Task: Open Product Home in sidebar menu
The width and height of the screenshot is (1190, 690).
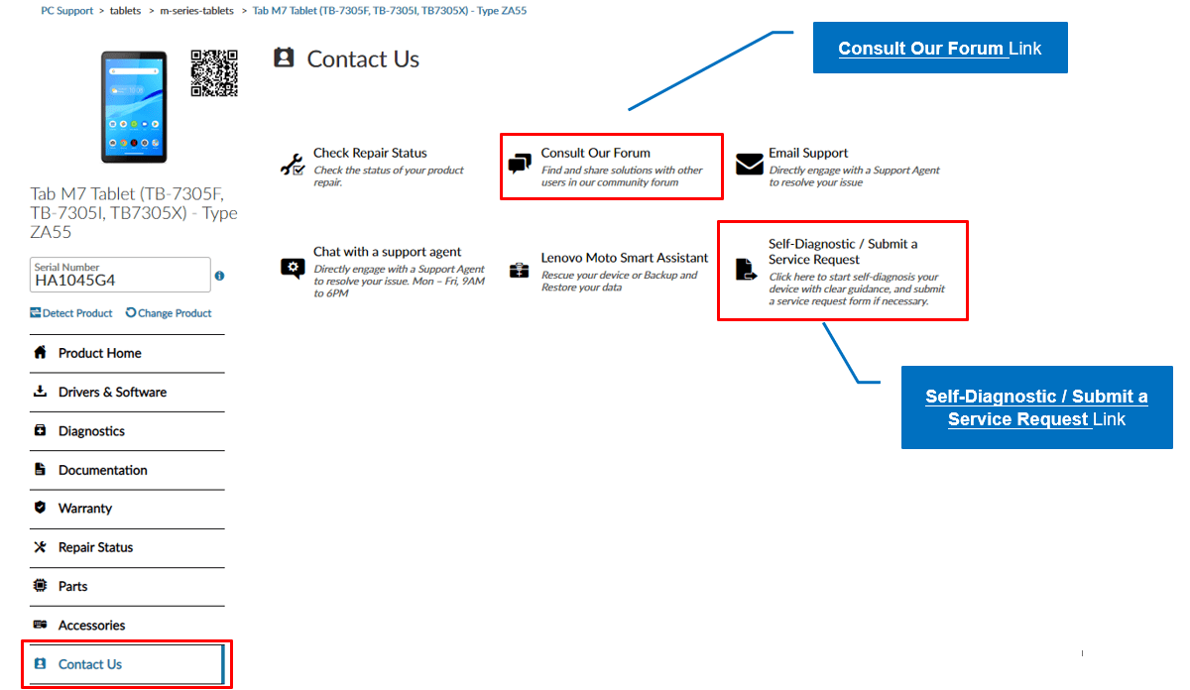Action: (127, 353)
